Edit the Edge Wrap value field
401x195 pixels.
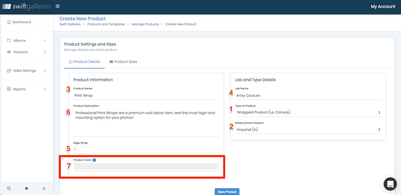pos(146,150)
